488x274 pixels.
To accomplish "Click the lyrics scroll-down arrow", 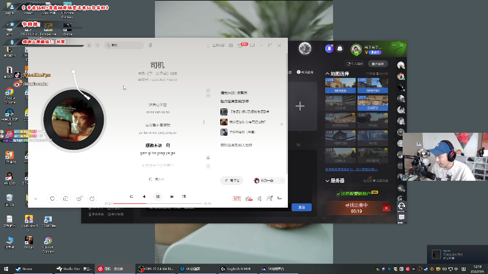I will [208, 96].
